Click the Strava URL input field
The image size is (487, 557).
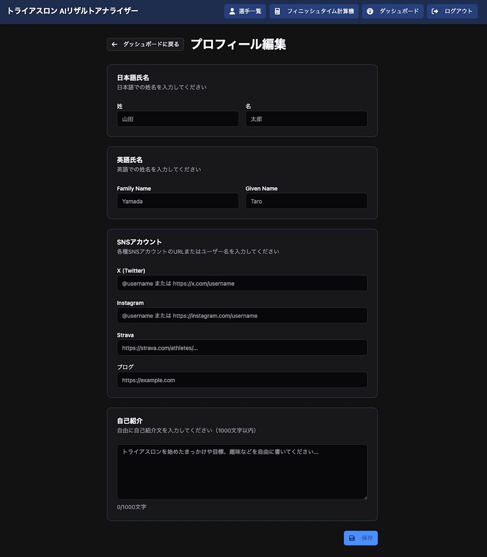(242, 348)
